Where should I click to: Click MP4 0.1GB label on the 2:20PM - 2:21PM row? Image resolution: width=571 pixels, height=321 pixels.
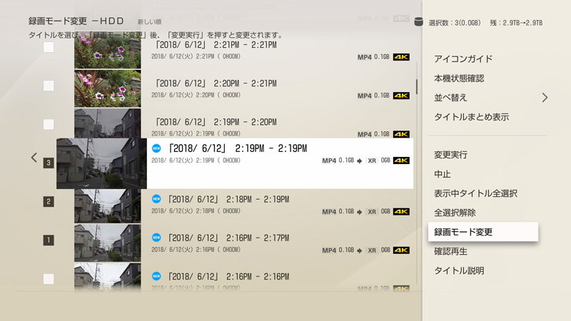pos(373,96)
